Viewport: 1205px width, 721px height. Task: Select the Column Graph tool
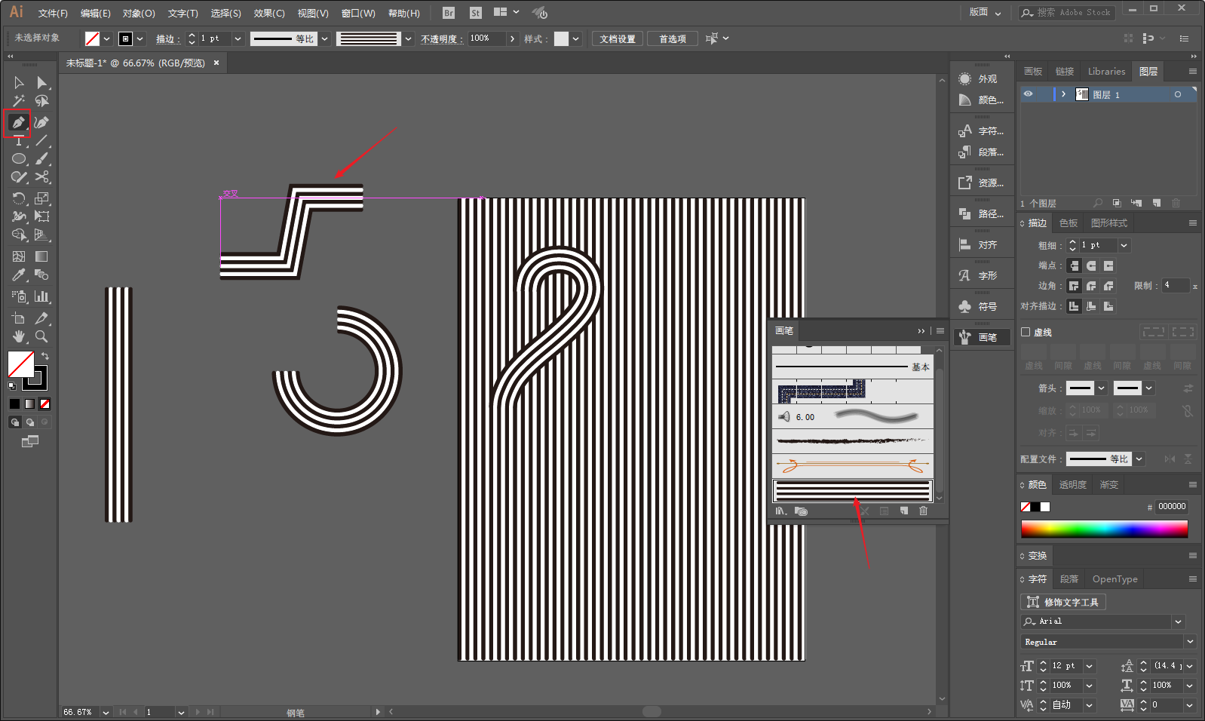pyautogui.click(x=41, y=296)
